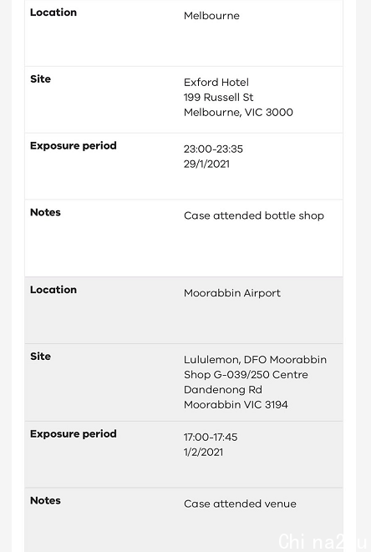Click the 29/1/2021 exposure date
Screen dimensions: 371x552
coord(206,165)
